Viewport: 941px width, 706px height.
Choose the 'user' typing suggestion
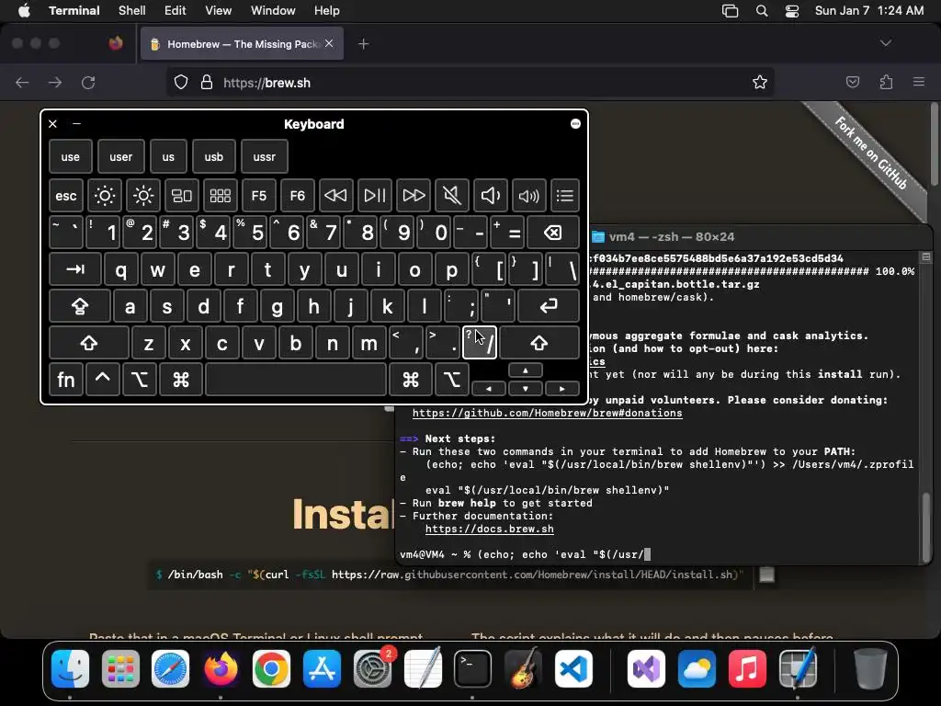[120, 156]
